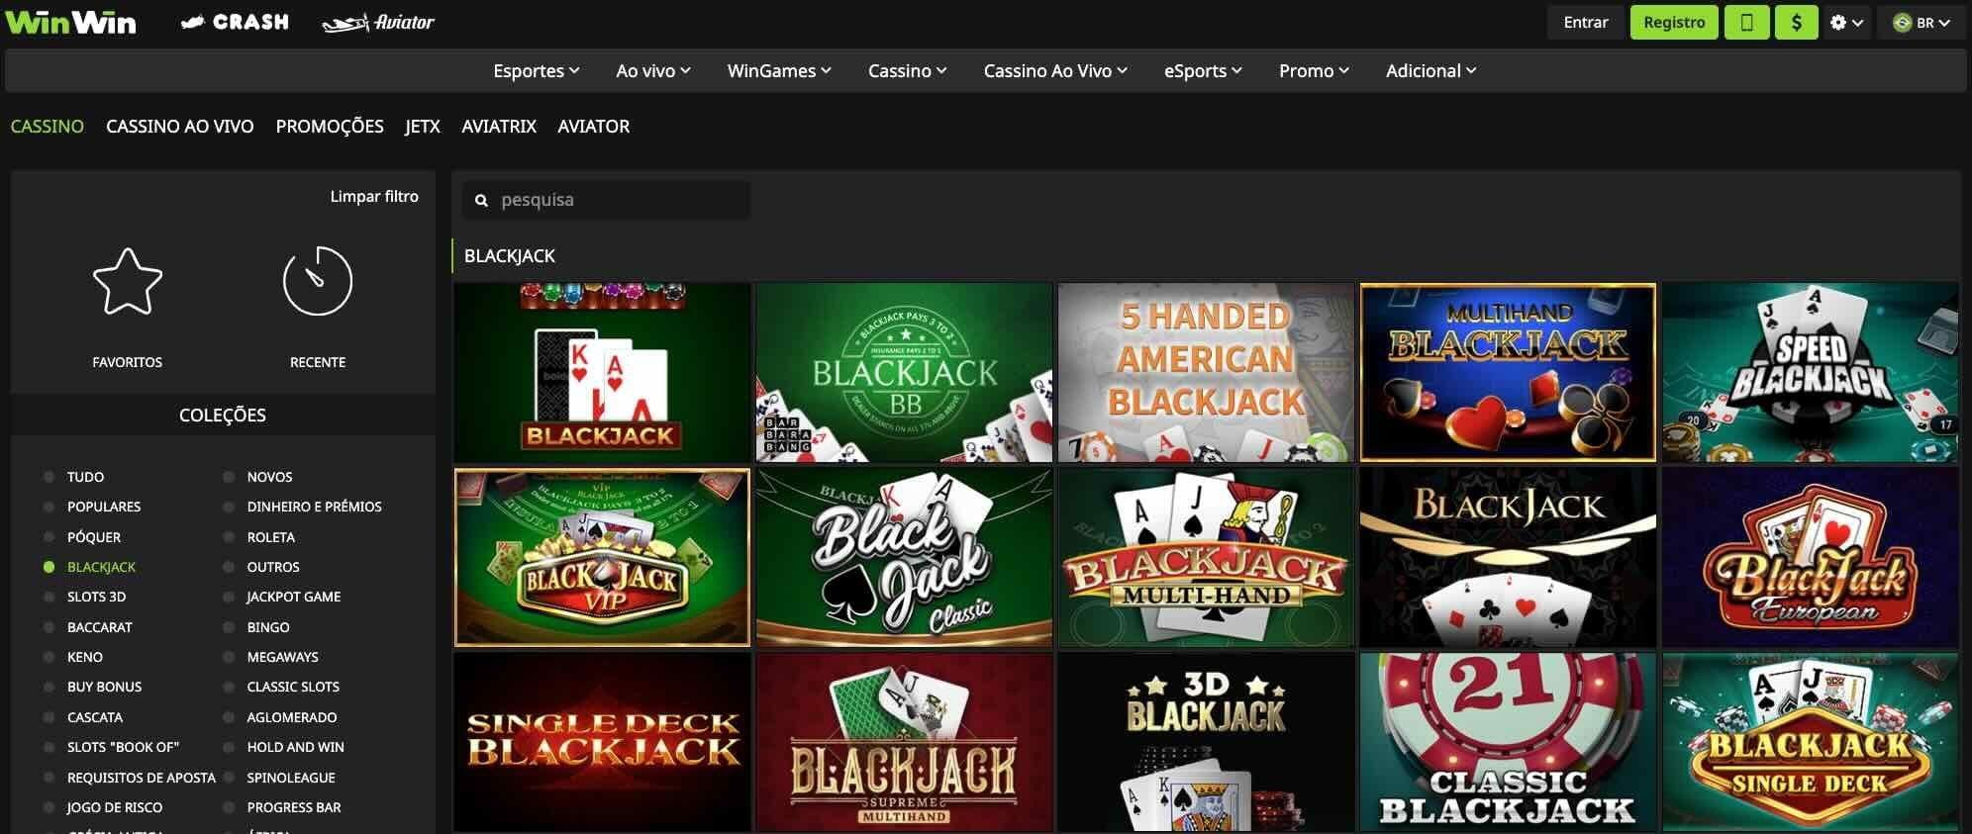
Task: Open the Single Deck Blackjack red thumbnail
Action: (602, 742)
